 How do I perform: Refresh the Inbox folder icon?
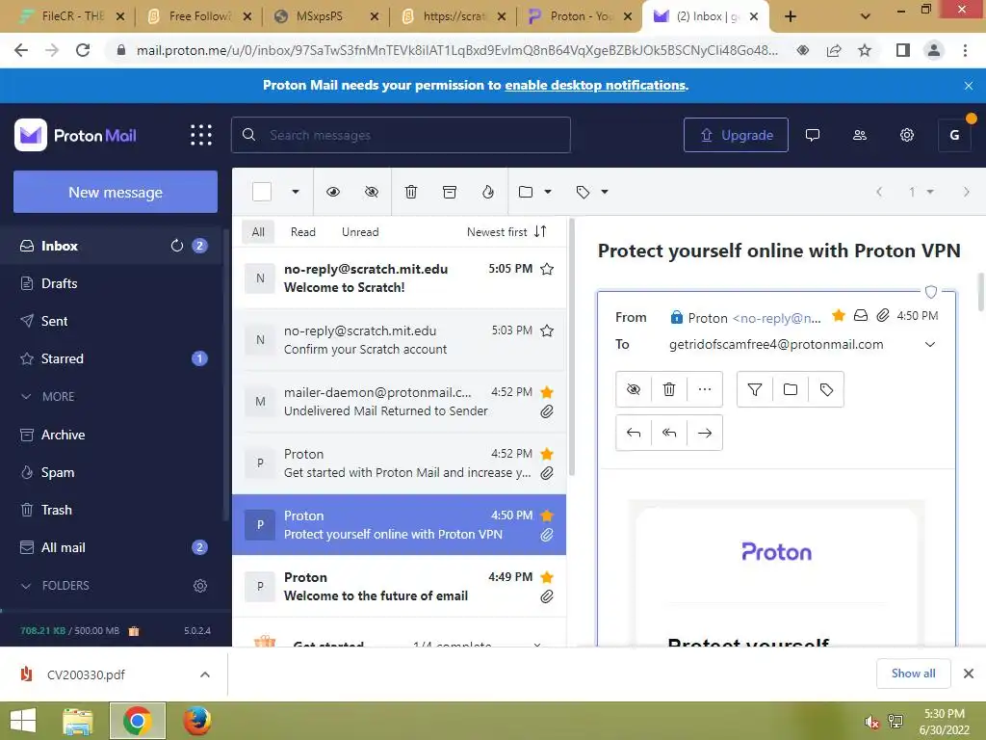click(x=177, y=246)
